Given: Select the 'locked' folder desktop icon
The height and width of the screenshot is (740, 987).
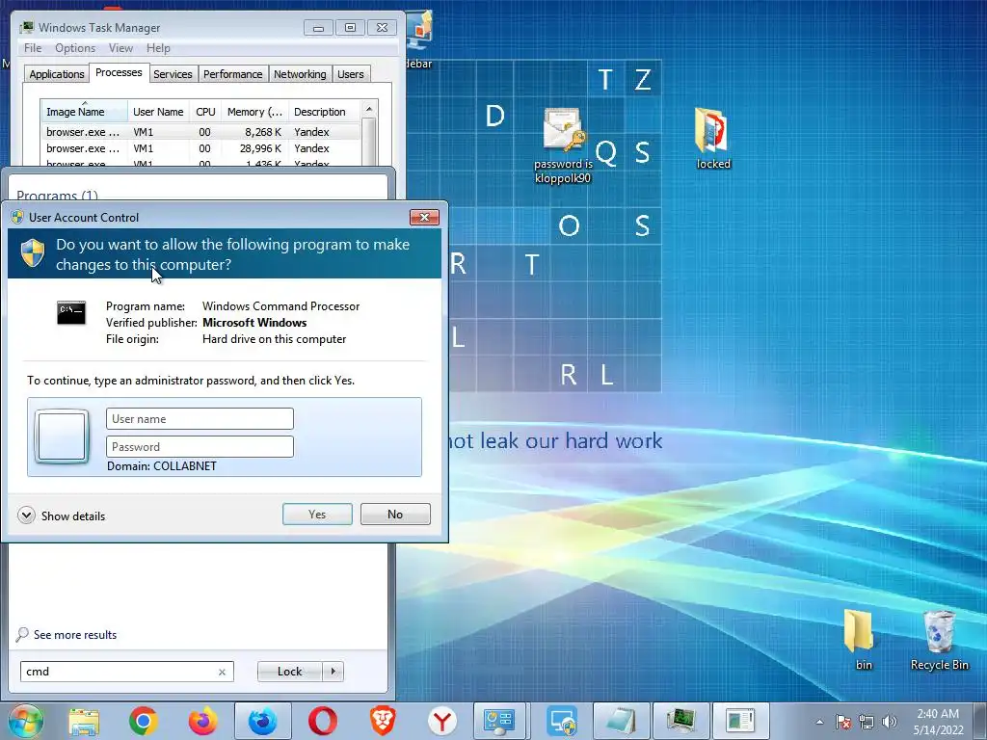Looking at the screenshot, I should point(712,139).
